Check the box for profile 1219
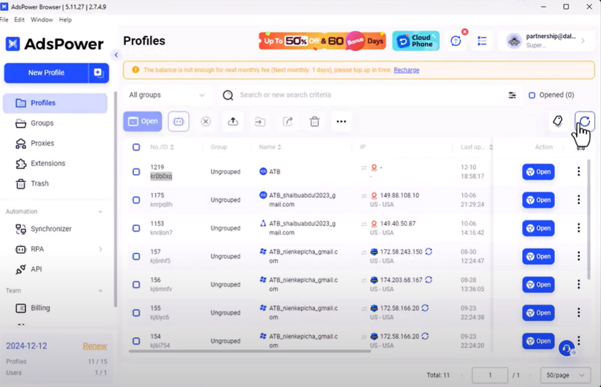The width and height of the screenshot is (601, 387). click(136, 172)
